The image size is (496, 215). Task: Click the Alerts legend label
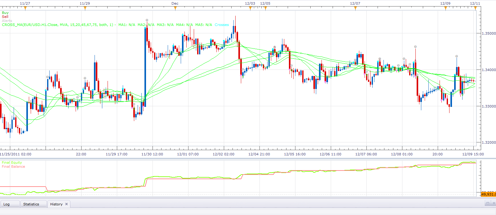7,21
